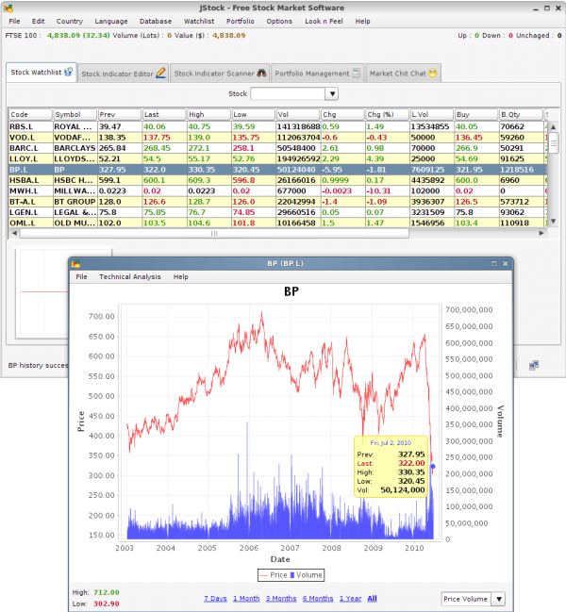Sort the watchlist by L.Vol column
This screenshot has height=612, width=566.
[431, 114]
